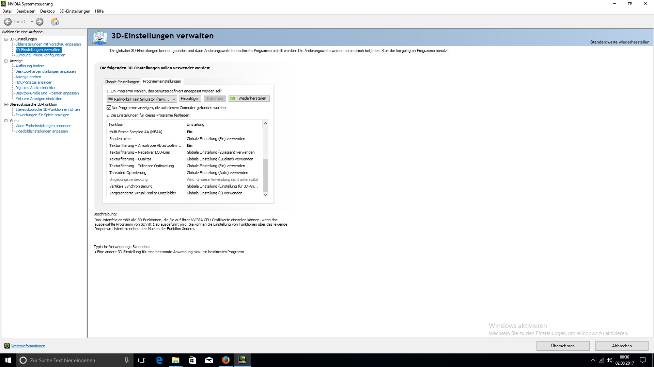Screen dimensions: 654x367
Task: Collapse the 3D-Einstellungen tree node
Action: pyautogui.click(x=6, y=39)
